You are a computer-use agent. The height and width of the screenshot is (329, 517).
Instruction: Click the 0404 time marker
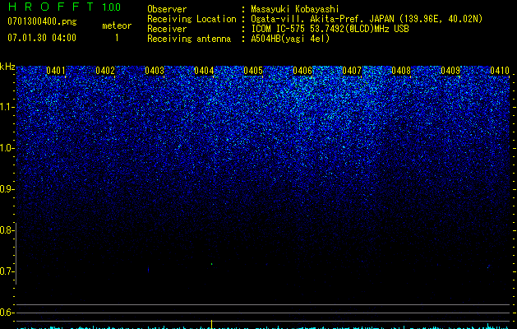point(204,71)
